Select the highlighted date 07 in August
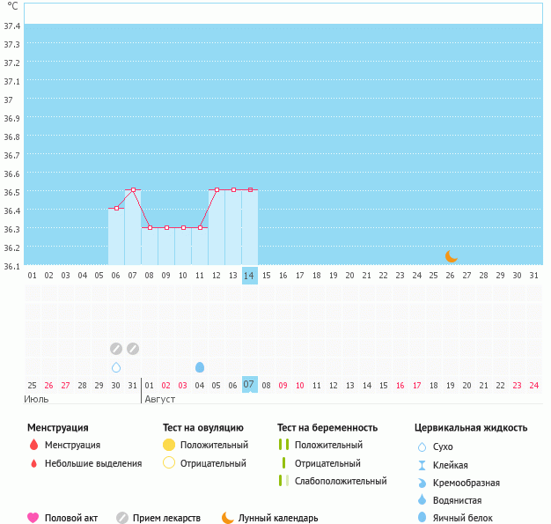 pos(250,385)
